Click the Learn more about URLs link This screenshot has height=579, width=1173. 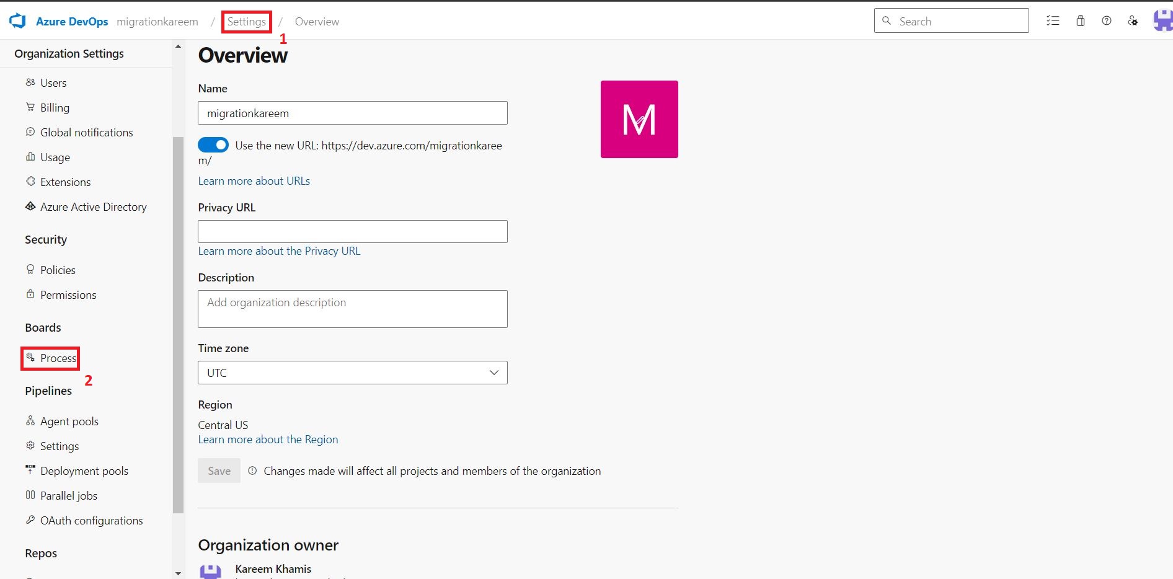tap(254, 180)
